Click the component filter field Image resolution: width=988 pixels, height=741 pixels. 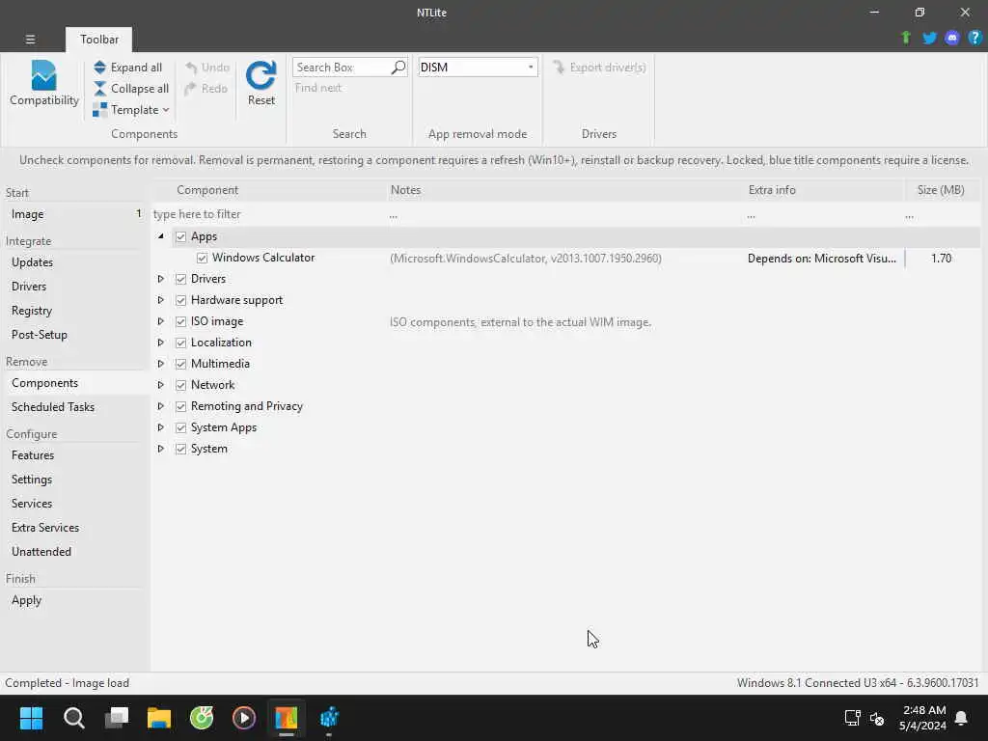click(x=269, y=214)
